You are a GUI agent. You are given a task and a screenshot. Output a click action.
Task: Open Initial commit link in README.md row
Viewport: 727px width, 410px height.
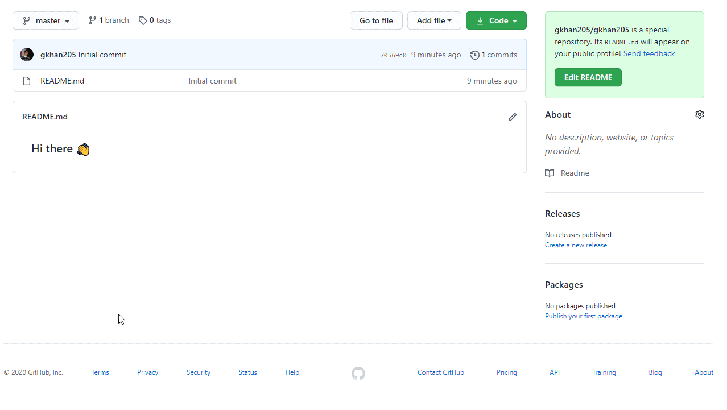pyautogui.click(x=212, y=81)
